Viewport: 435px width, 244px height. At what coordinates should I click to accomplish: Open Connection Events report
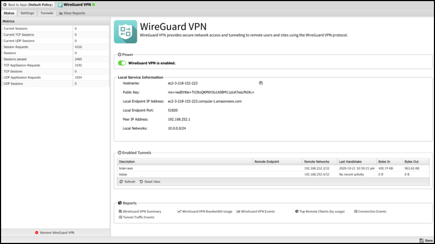370,211
